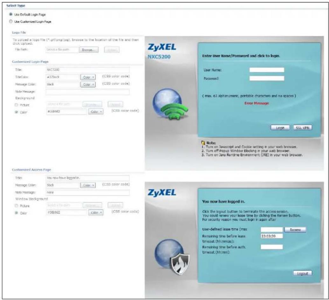Viewport: 329px width, 300px height.
Task: Click User-defined lease time field
Action: pyautogui.click(x=272, y=229)
